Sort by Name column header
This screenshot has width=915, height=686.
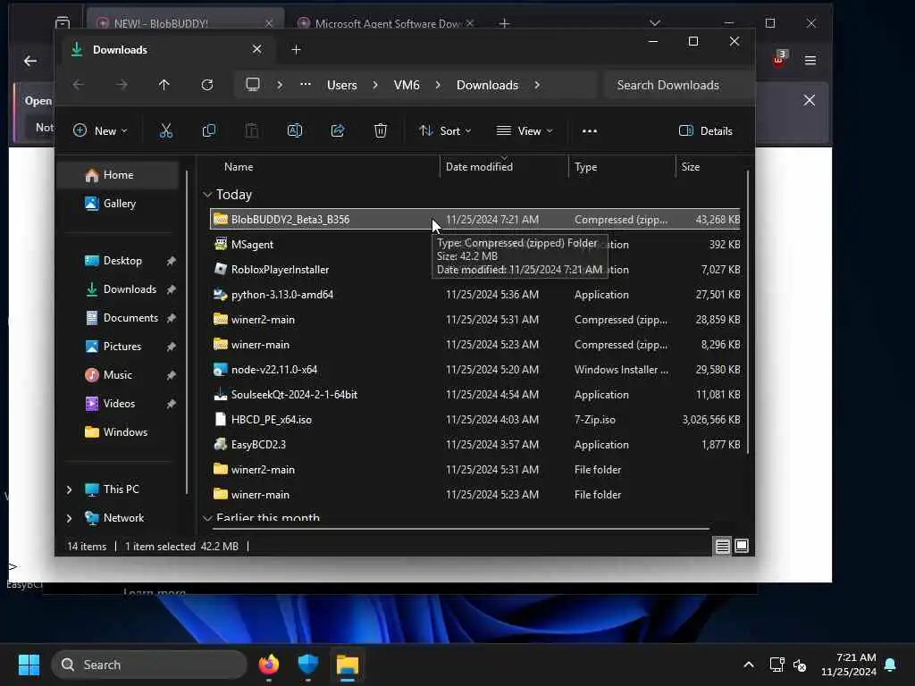[x=239, y=167]
